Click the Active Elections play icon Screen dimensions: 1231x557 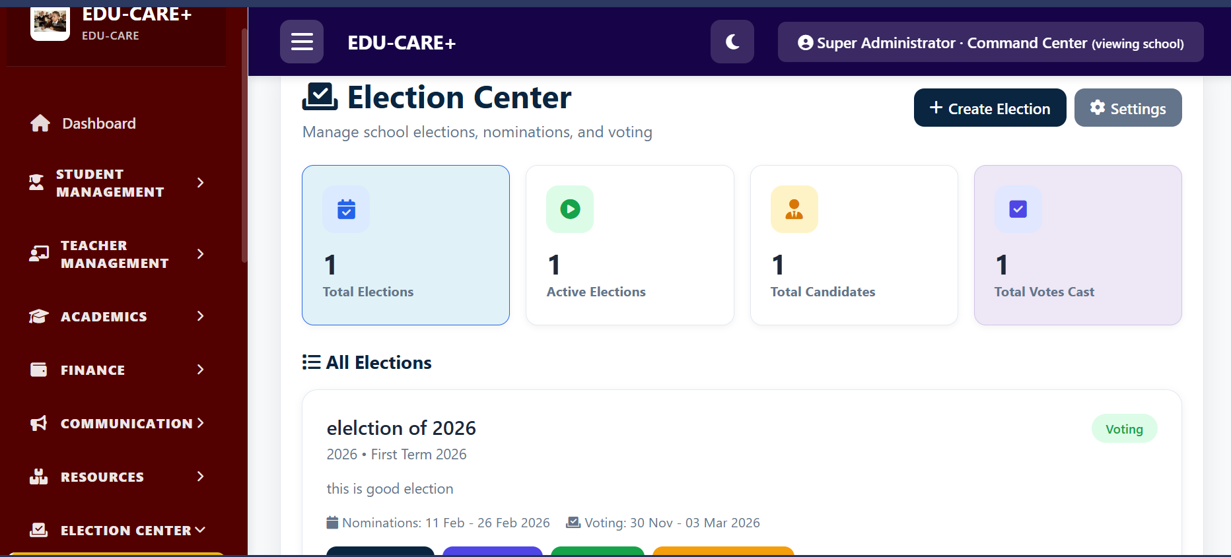click(x=570, y=209)
